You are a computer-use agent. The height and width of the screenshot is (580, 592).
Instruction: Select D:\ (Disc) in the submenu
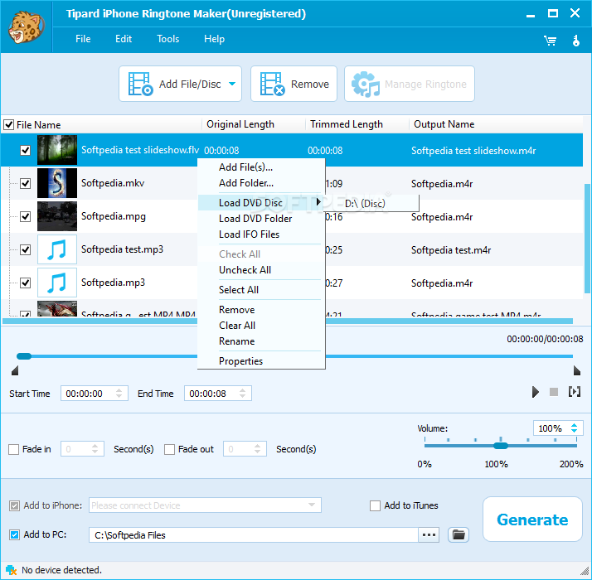click(x=365, y=204)
